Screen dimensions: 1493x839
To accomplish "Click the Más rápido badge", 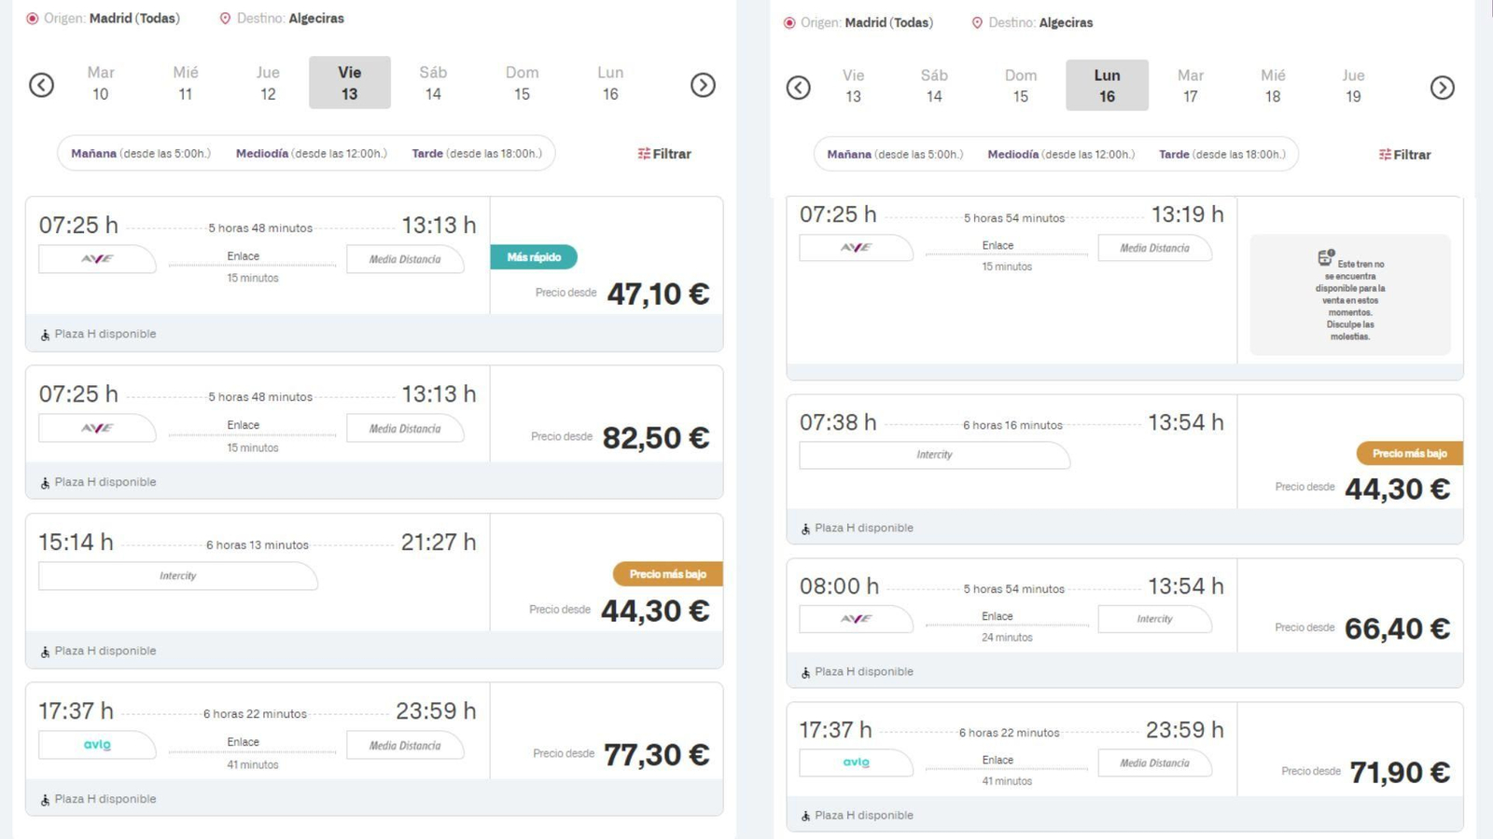I will coord(533,256).
